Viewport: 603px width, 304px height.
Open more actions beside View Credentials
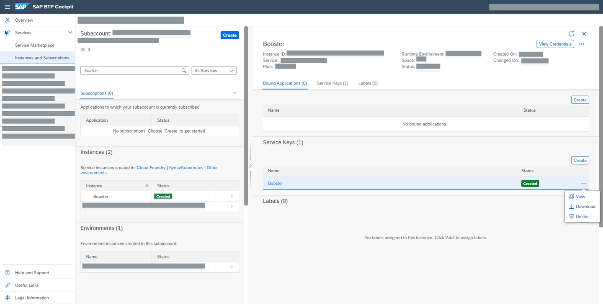(x=582, y=44)
